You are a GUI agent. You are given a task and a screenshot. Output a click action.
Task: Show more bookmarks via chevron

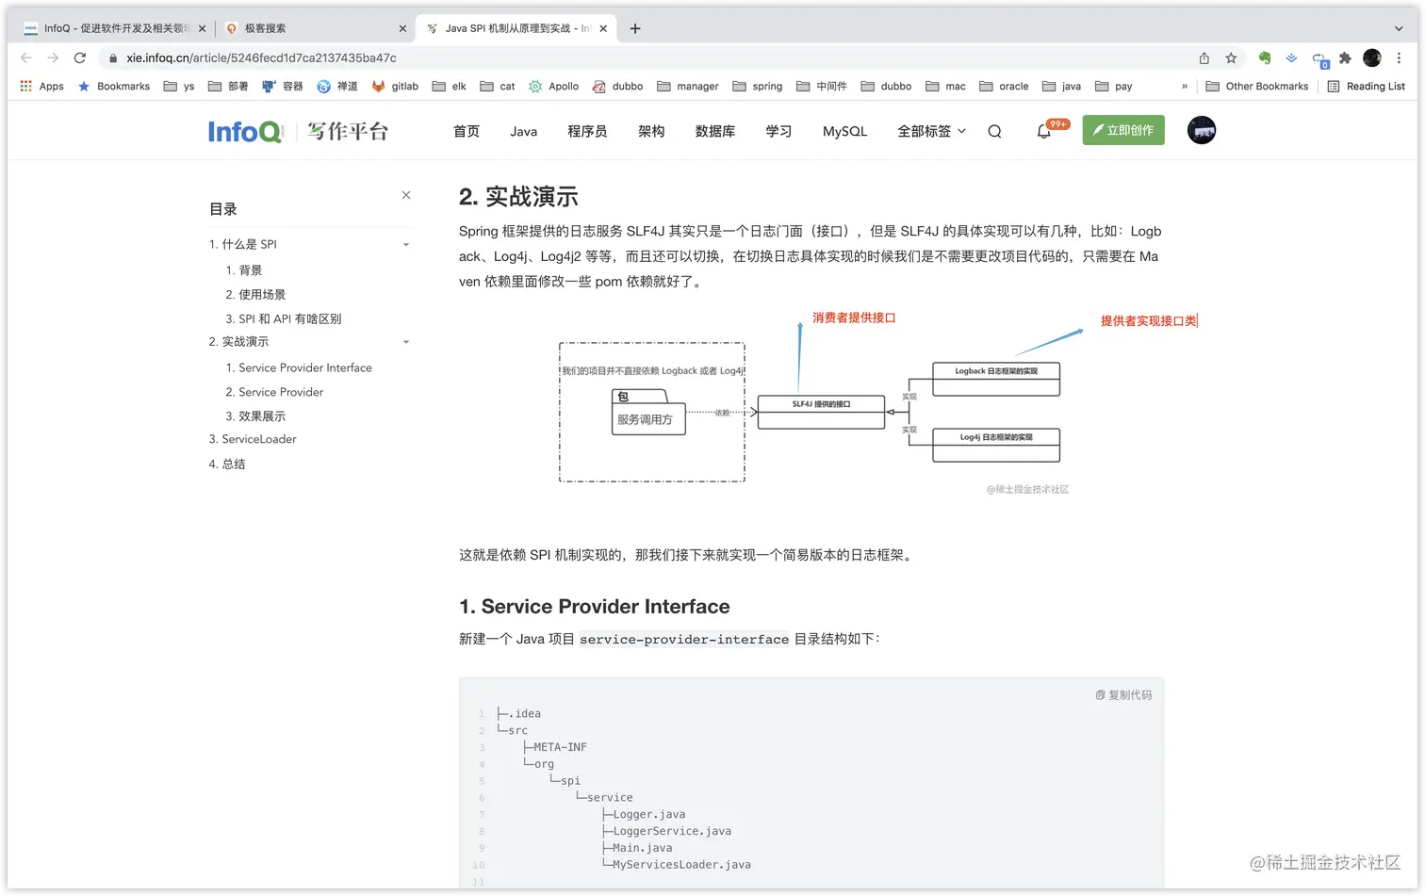1185,86
